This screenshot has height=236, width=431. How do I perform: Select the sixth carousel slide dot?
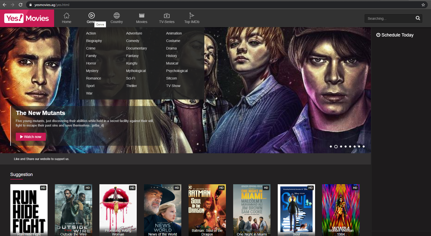[355, 146]
